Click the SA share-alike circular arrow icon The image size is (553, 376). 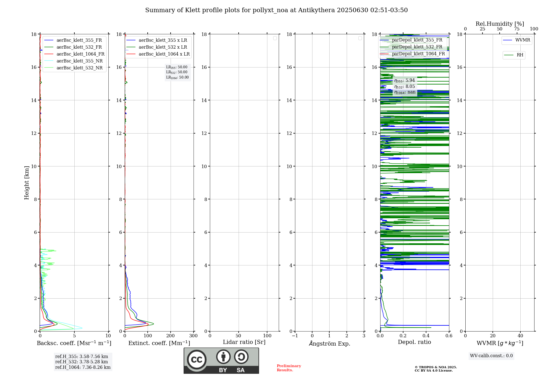pos(241,357)
